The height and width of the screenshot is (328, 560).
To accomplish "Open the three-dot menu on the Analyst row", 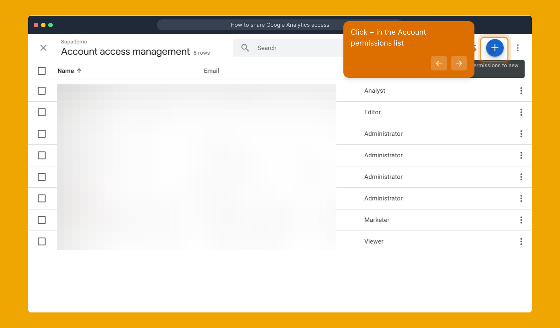I will 521,91.
